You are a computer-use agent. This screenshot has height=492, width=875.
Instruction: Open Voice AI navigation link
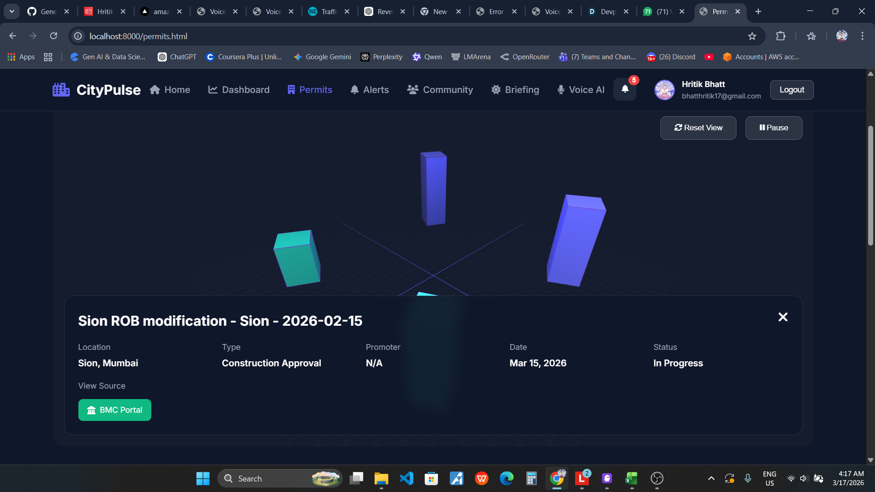[581, 90]
